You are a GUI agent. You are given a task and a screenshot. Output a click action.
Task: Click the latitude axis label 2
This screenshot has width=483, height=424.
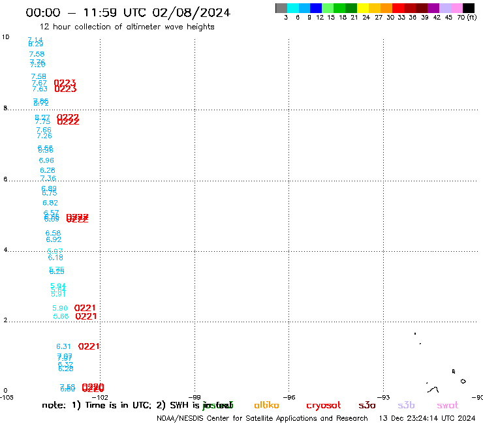[5, 320]
